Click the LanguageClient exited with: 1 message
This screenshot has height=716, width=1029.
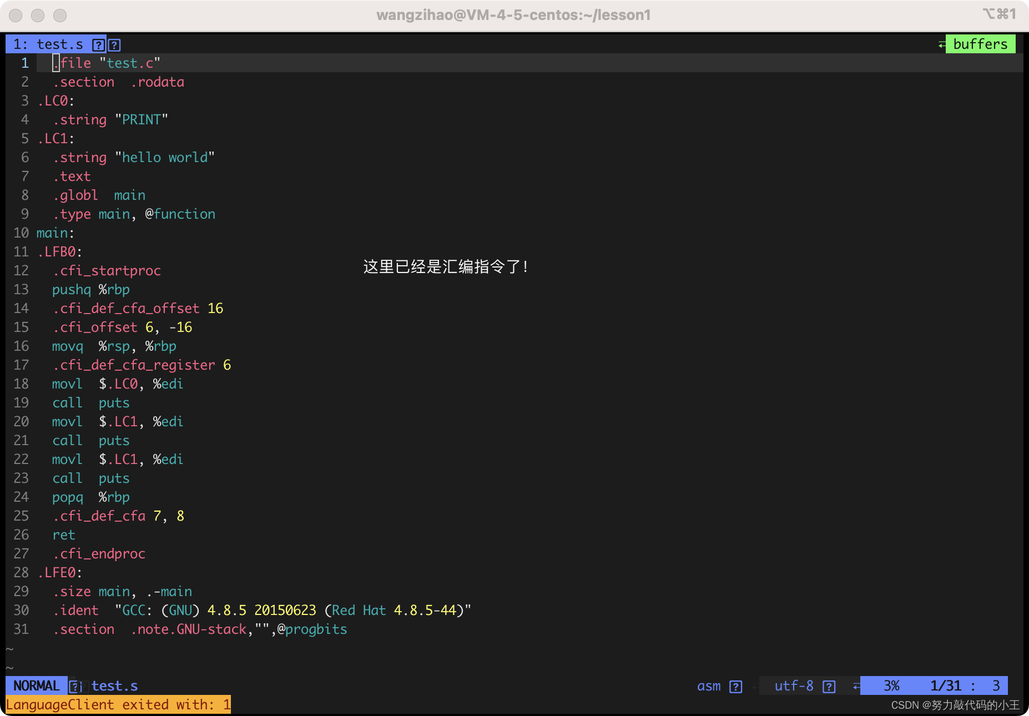pyautogui.click(x=118, y=704)
